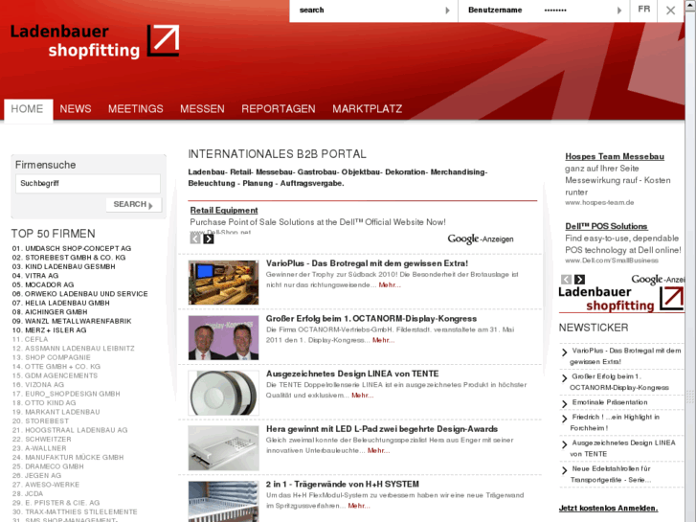Viewport: 696px width, 522px height.
Task: Open the Hospes Team Messebau ad link
Action: tap(615, 156)
